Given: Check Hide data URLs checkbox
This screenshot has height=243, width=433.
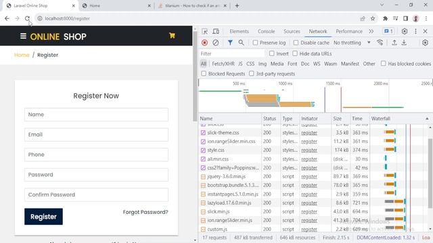Looking at the screenshot, I should [295, 53].
